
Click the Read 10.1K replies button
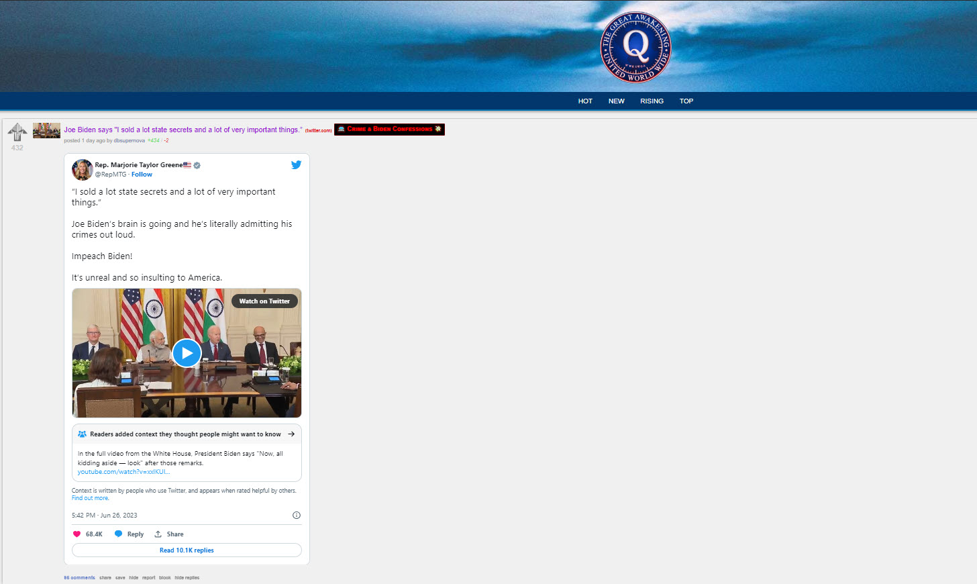(x=187, y=550)
